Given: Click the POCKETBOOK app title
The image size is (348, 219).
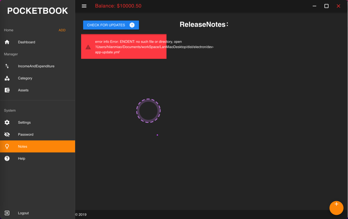Looking at the screenshot, I should 37,11.
